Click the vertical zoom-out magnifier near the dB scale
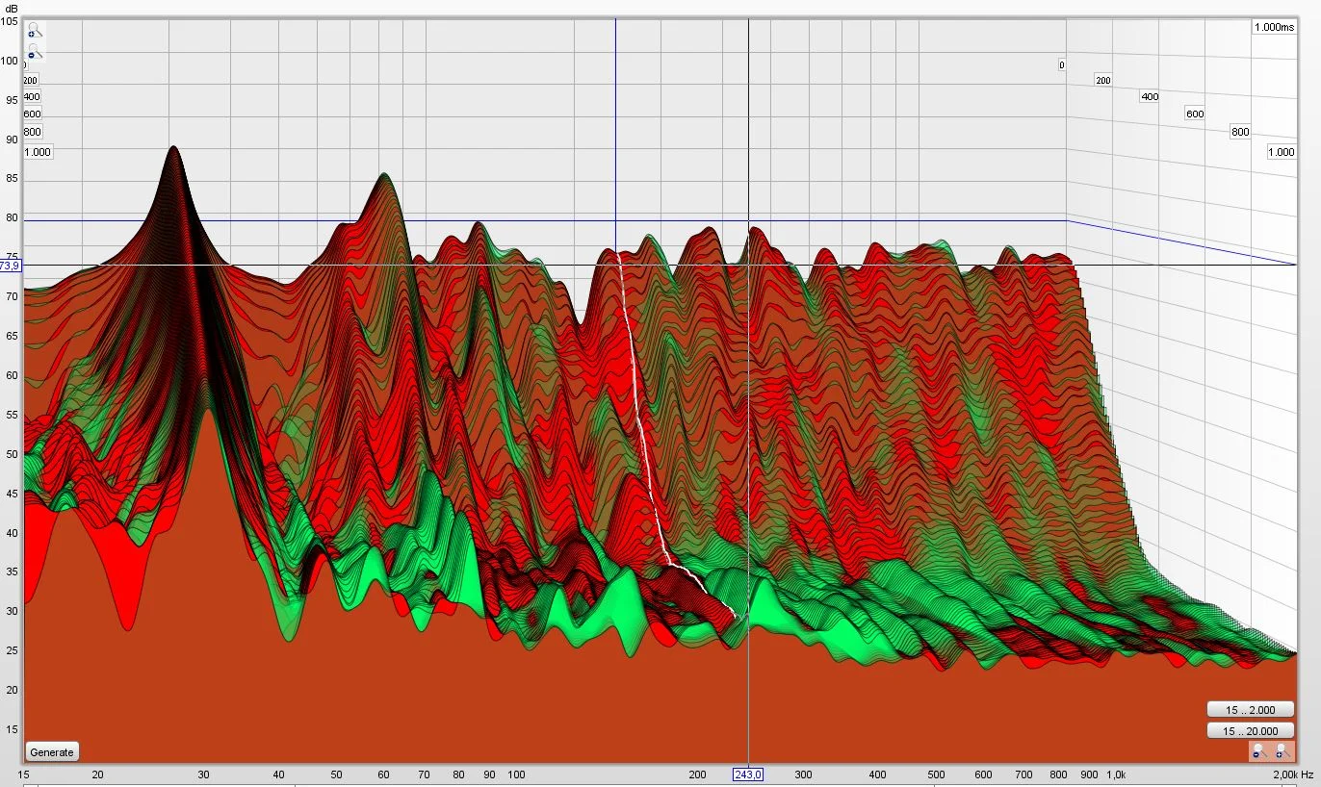This screenshot has height=787, width=1321. tap(35, 51)
